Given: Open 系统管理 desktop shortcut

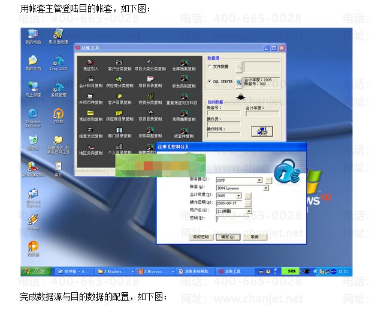Looking at the screenshot, I should [58, 90].
